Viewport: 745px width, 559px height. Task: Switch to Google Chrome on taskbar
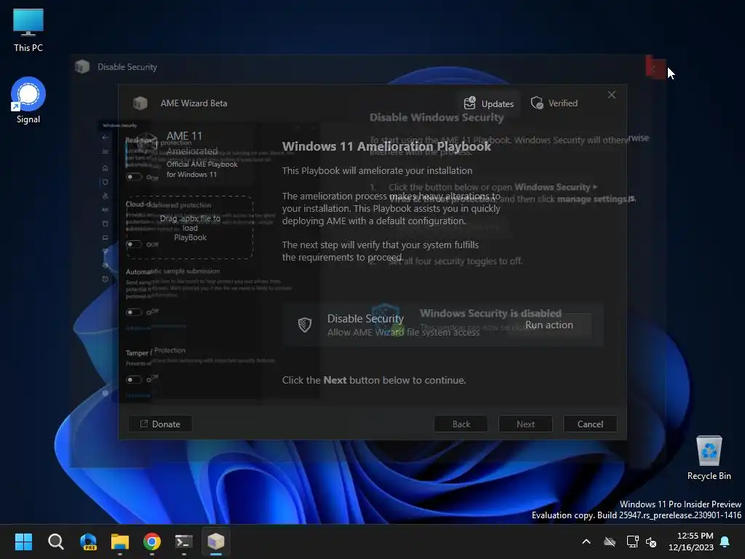[x=152, y=542]
